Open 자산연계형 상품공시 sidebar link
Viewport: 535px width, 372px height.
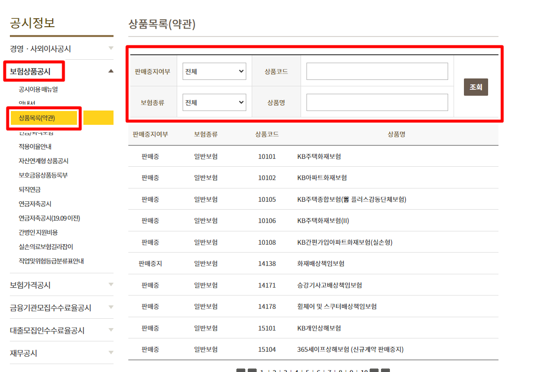coord(43,161)
